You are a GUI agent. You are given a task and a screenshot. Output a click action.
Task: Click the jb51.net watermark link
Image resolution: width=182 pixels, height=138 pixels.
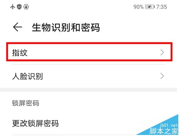(169, 125)
